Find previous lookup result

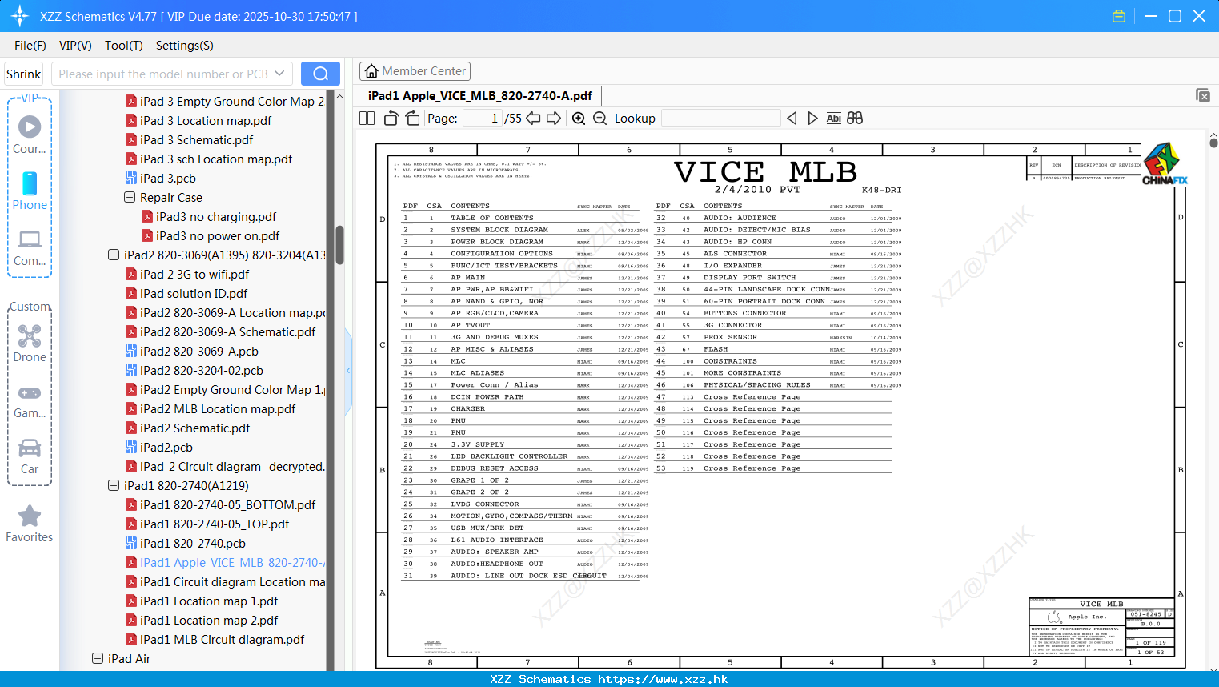tap(792, 118)
